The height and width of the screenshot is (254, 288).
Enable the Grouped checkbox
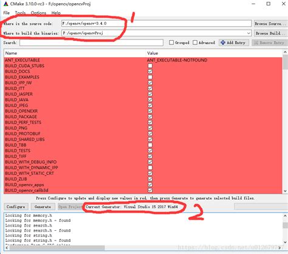coord(171,43)
